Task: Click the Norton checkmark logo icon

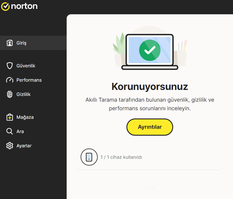Action: pos(5,7)
